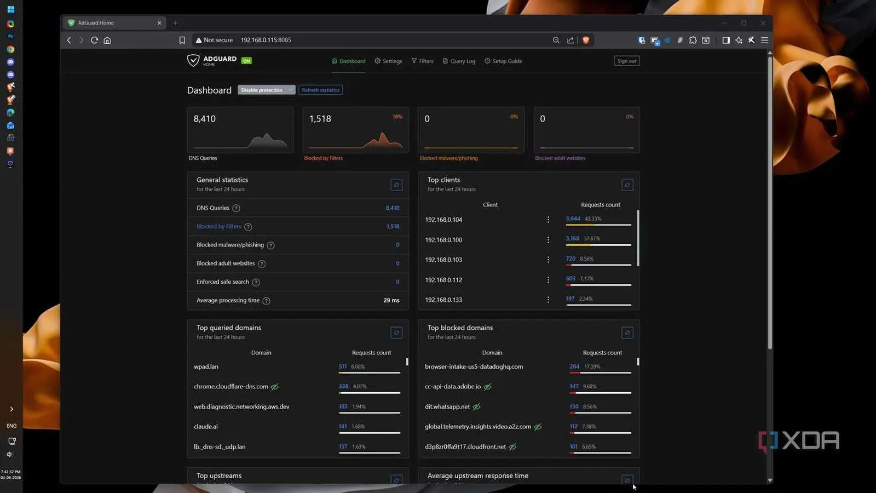Open options menu for client 192.168.0.133

pos(548,300)
